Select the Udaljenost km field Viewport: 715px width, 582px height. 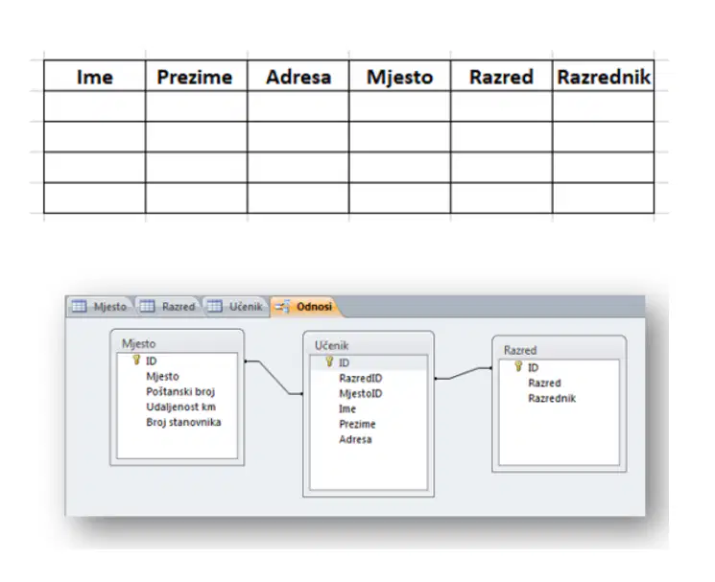pyautogui.click(x=181, y=407)
